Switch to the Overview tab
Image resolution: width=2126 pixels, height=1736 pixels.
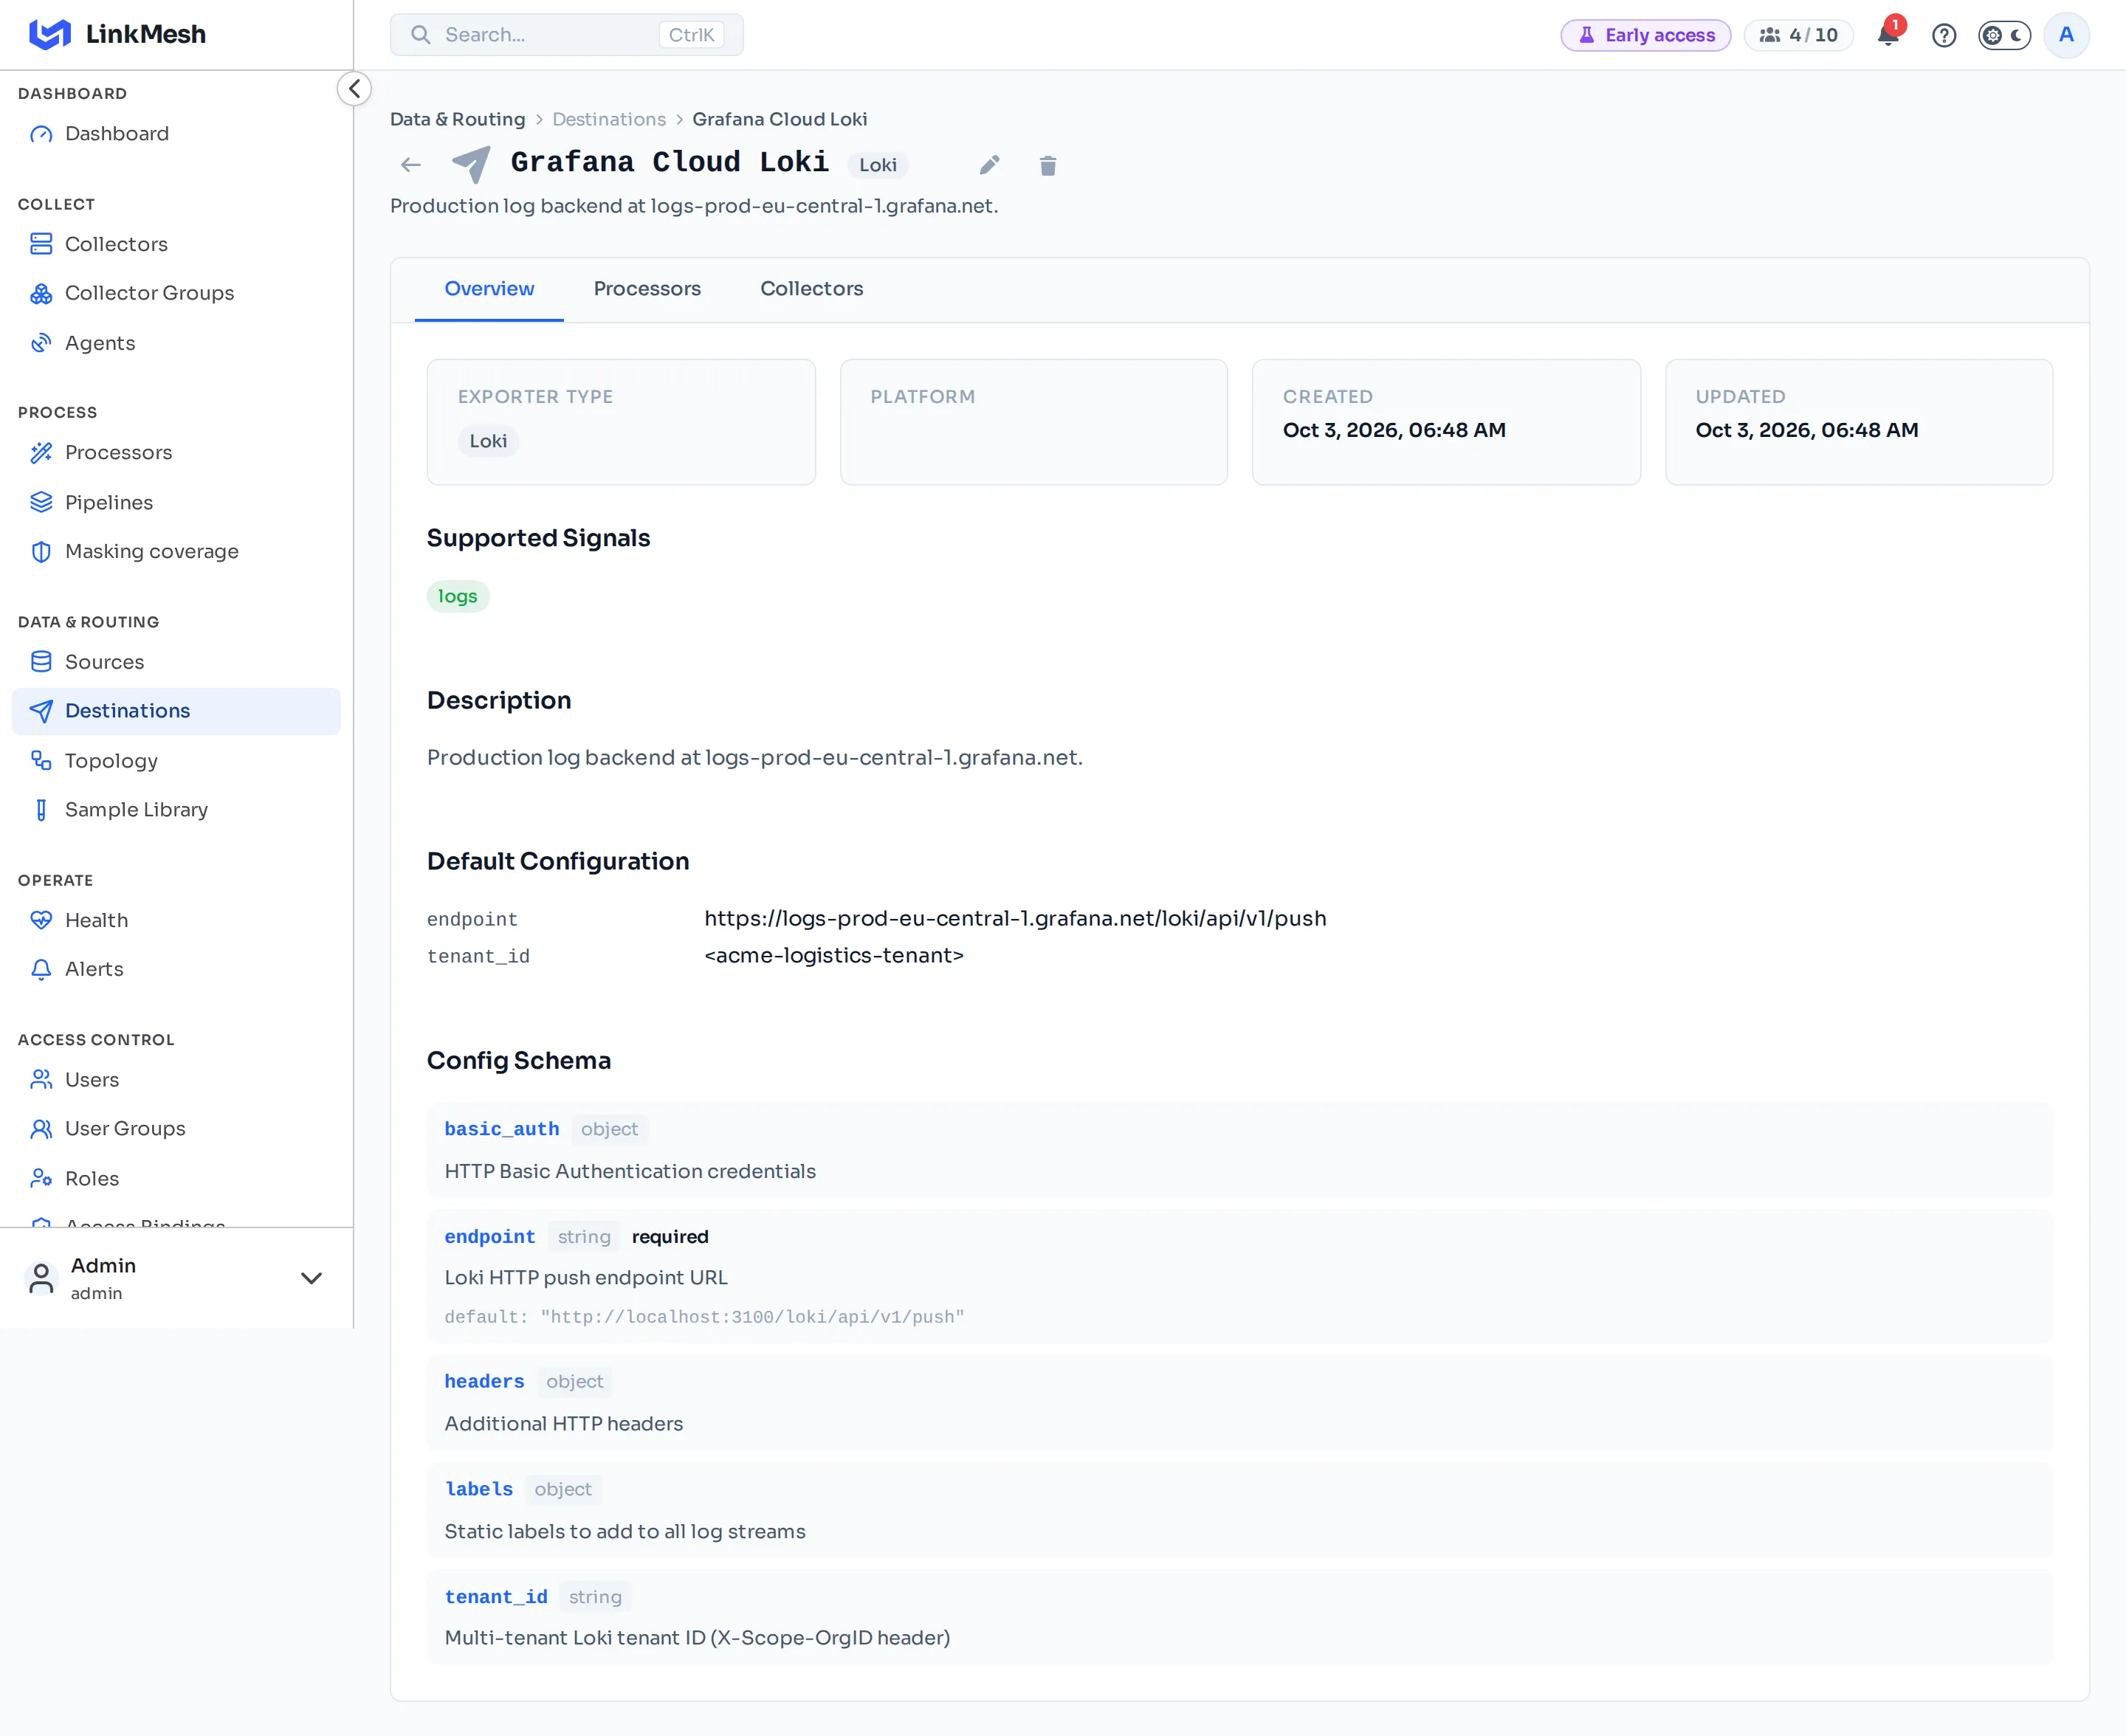coord(489,289)
